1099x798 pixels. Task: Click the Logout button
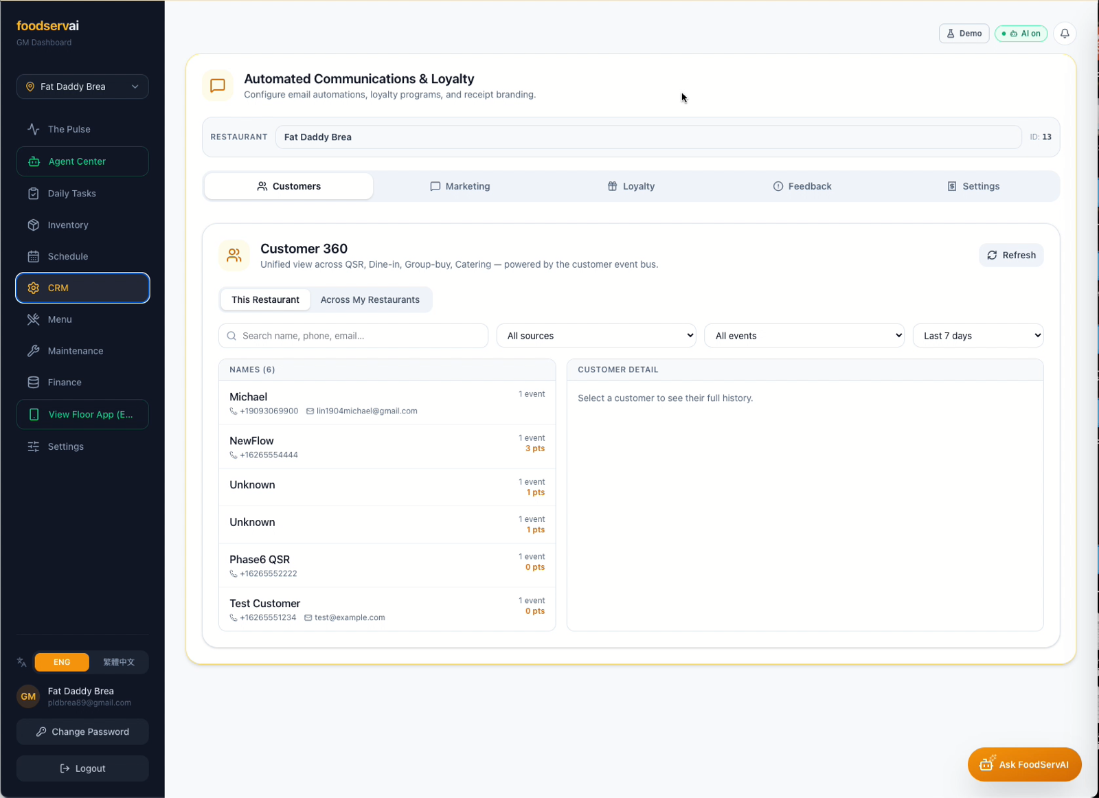82,768
